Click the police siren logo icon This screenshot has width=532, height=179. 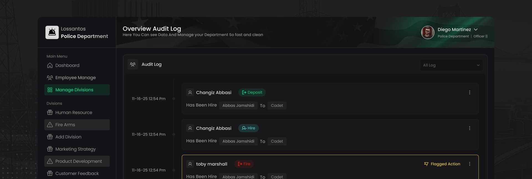(x=52, y=32)
